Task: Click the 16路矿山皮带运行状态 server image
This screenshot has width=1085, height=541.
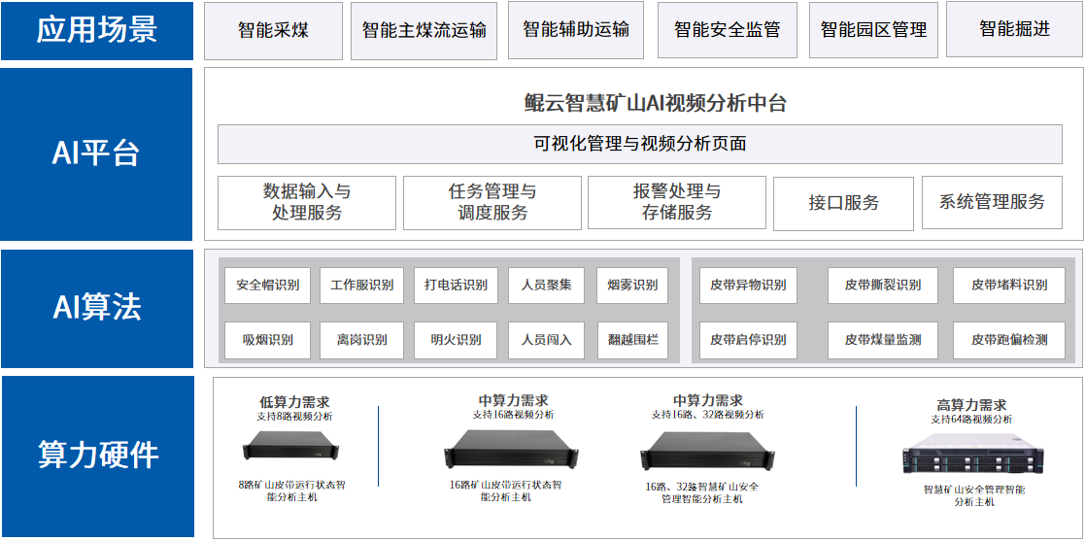Action: [x=503, y=452]
